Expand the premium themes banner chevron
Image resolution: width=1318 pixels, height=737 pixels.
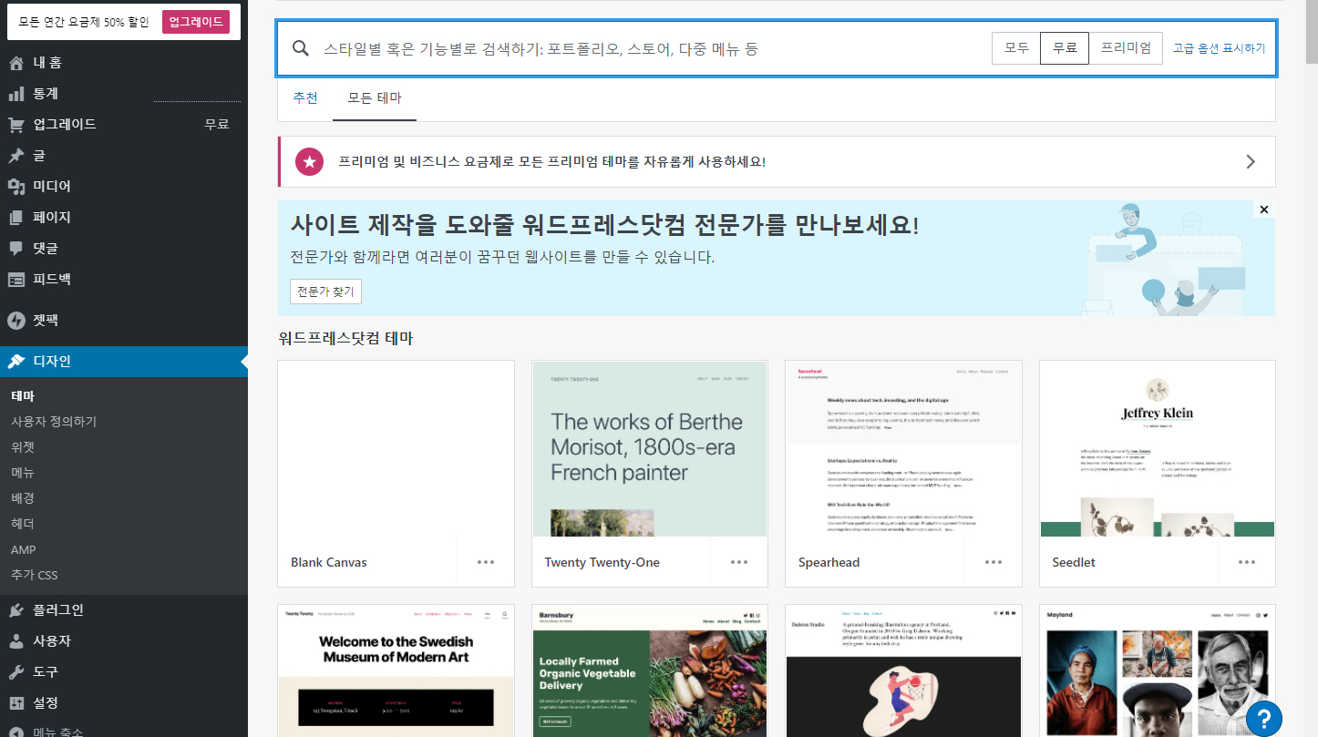1251,162
